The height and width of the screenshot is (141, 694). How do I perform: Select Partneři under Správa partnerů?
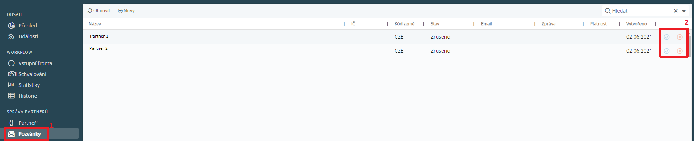[23, 123]
